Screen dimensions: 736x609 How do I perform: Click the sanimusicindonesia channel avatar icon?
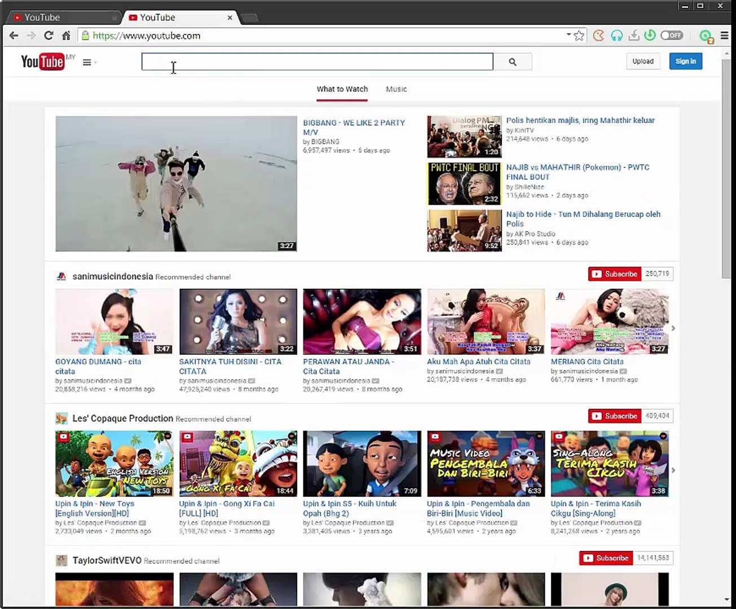click(61, 276)
